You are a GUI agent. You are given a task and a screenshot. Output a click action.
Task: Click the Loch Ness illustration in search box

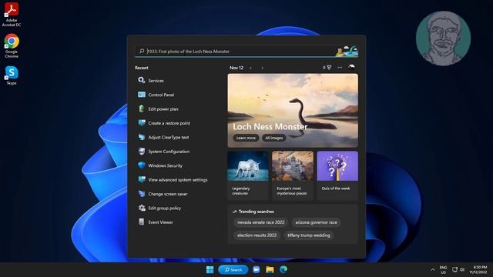coord(347,51)
